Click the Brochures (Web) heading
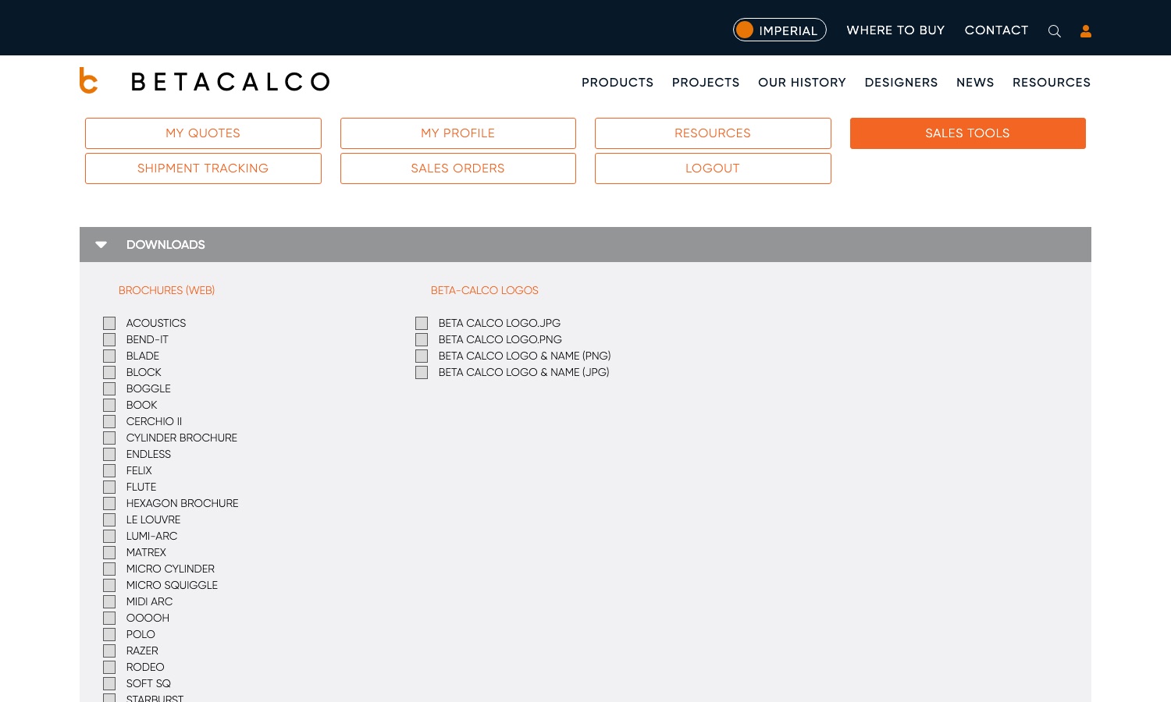This screenshot has width=1171, height=702. click(166, 290)
